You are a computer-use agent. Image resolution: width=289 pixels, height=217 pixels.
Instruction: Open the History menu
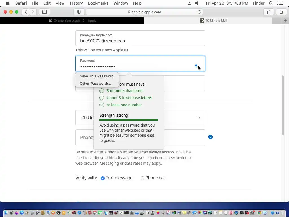76,3
